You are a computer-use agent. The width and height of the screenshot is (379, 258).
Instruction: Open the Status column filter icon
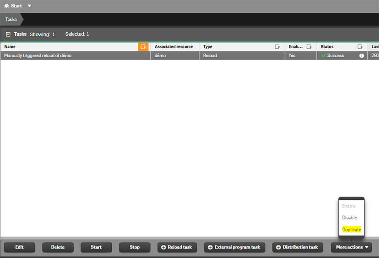(360, 47)
